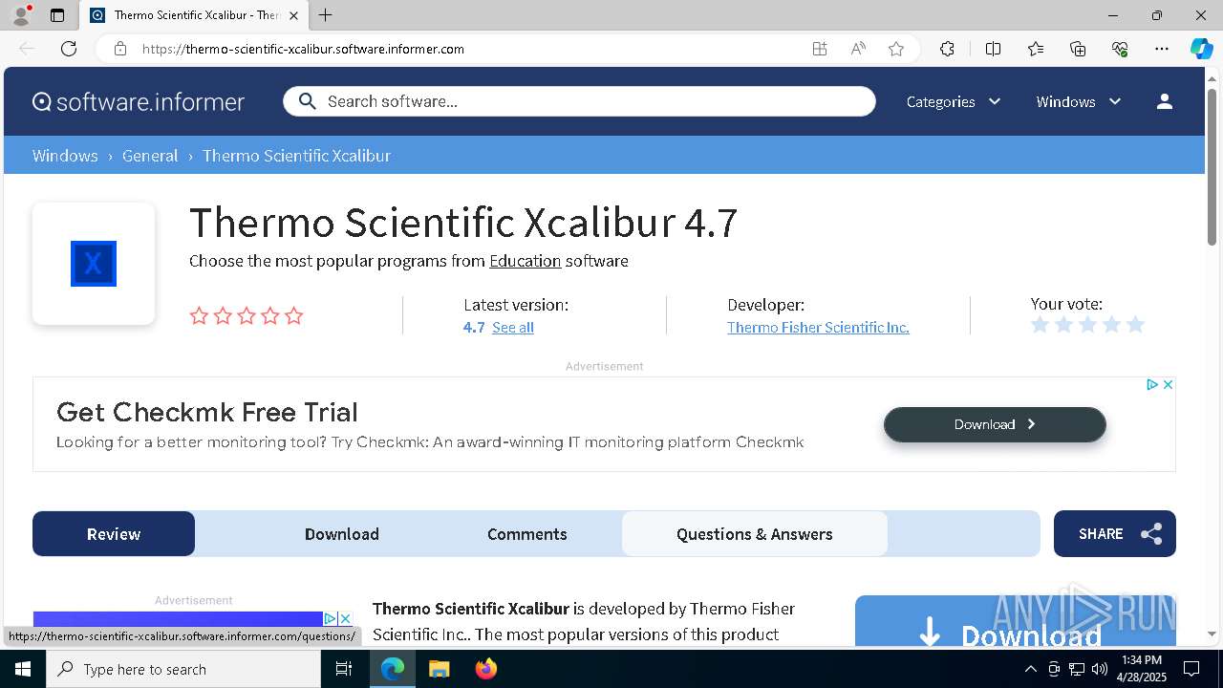Open the app available icon in address bar

(820, 49)
